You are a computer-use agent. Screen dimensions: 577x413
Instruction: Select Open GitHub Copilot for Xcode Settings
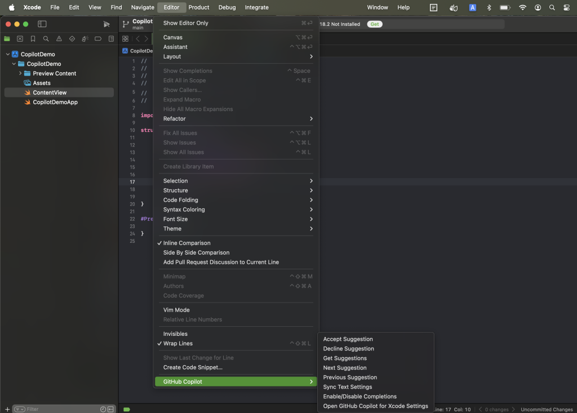[x=375, y=406]
